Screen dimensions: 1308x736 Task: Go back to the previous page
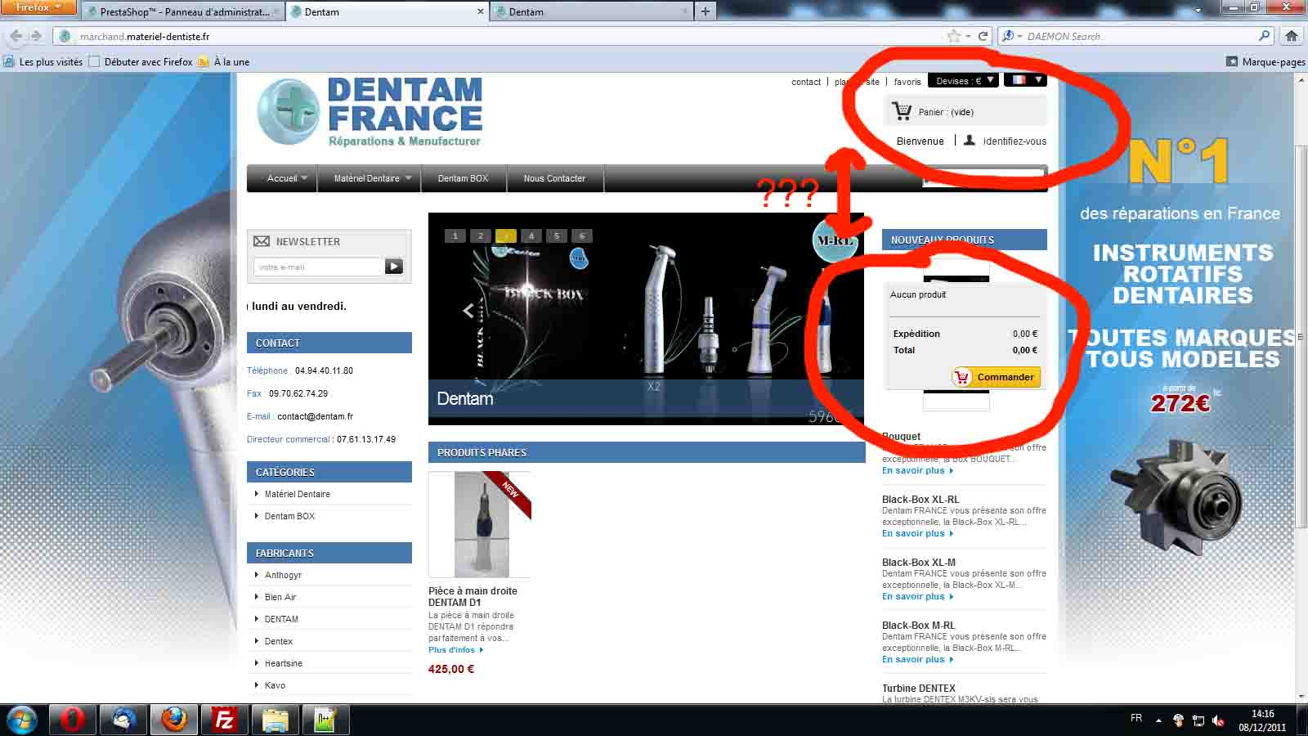click(16, 36)
